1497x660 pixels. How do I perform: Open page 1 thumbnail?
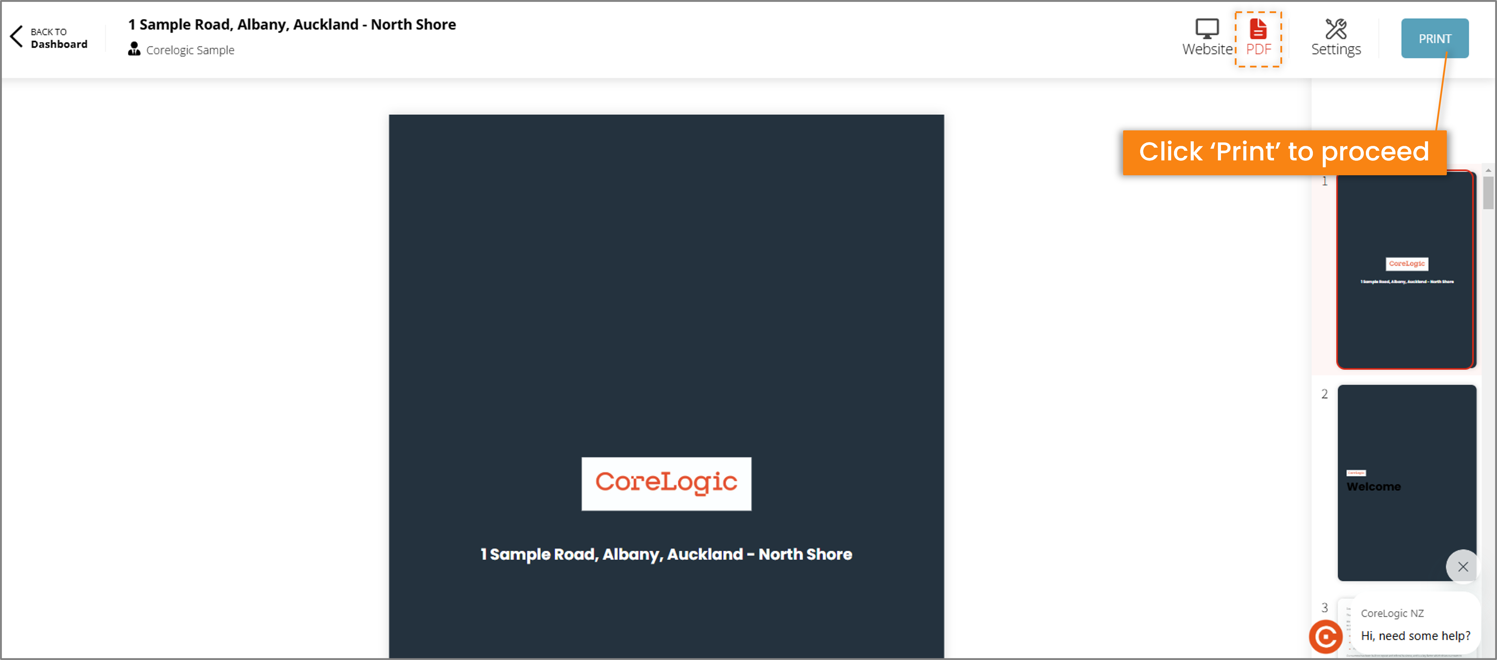pos(1406,270)
